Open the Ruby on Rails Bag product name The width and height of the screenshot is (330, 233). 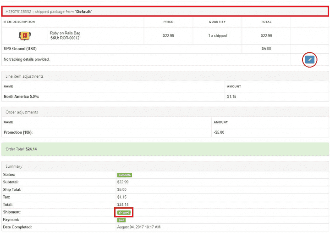[x=65, y=33]
